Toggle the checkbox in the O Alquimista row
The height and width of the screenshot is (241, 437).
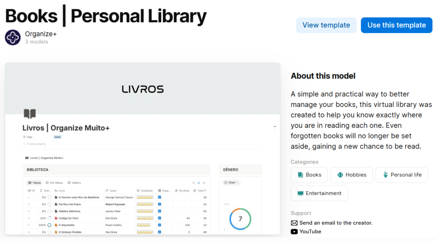click(x=160, y=225)
